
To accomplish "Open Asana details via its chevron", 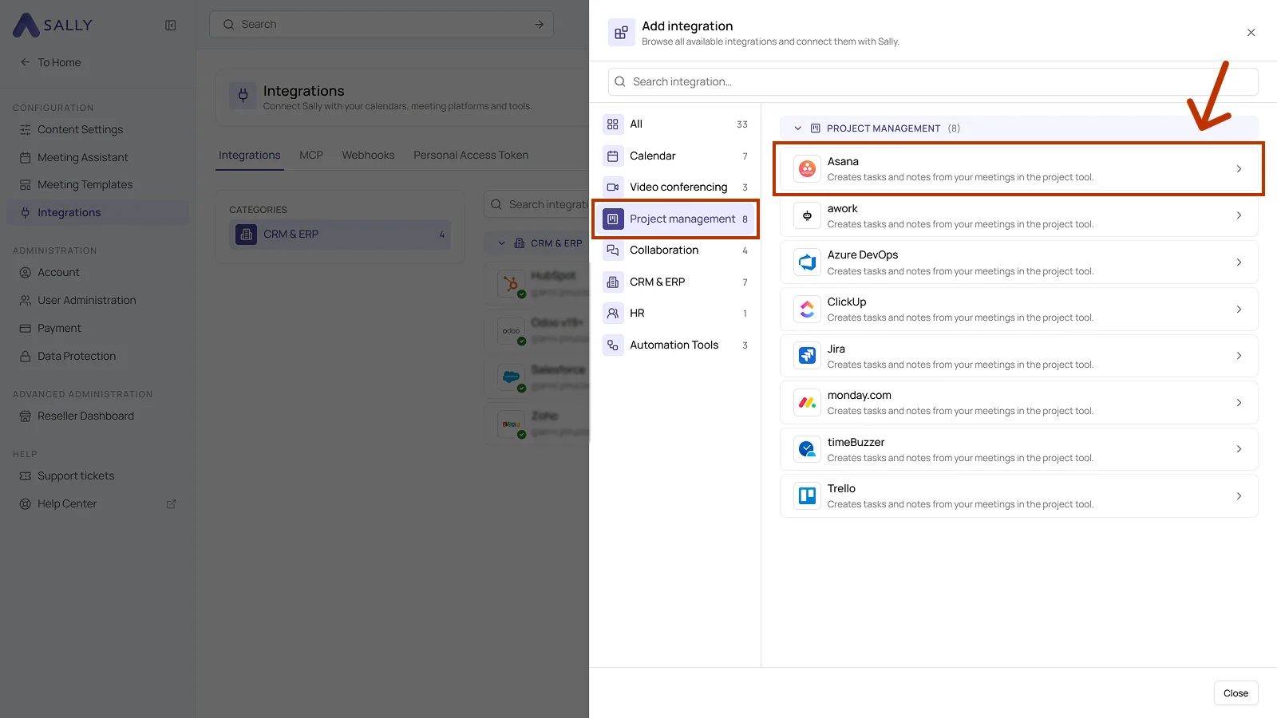I will (x=1239, y=169).
